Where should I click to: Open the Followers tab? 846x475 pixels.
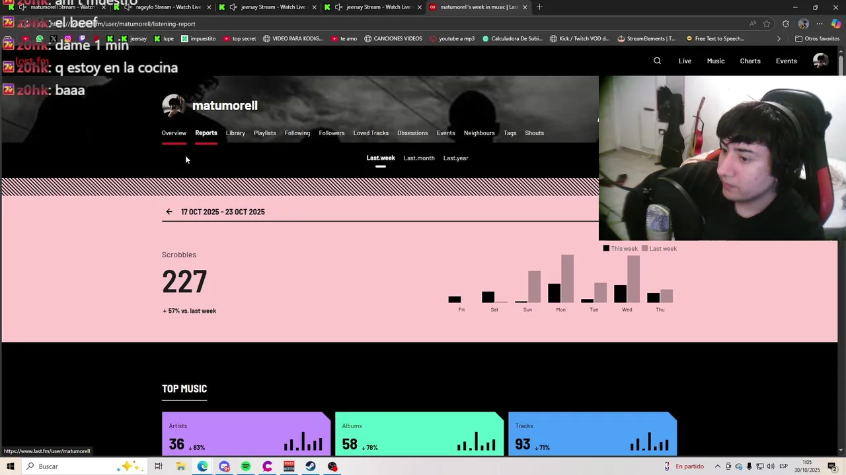(x=332, y=133)
